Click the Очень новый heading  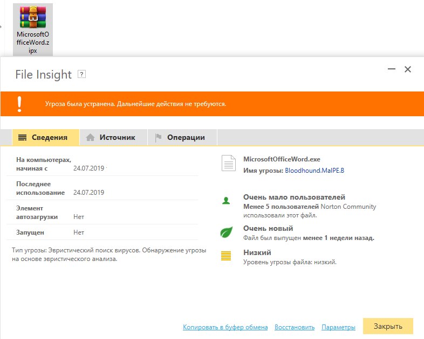[x=268, y=229]
